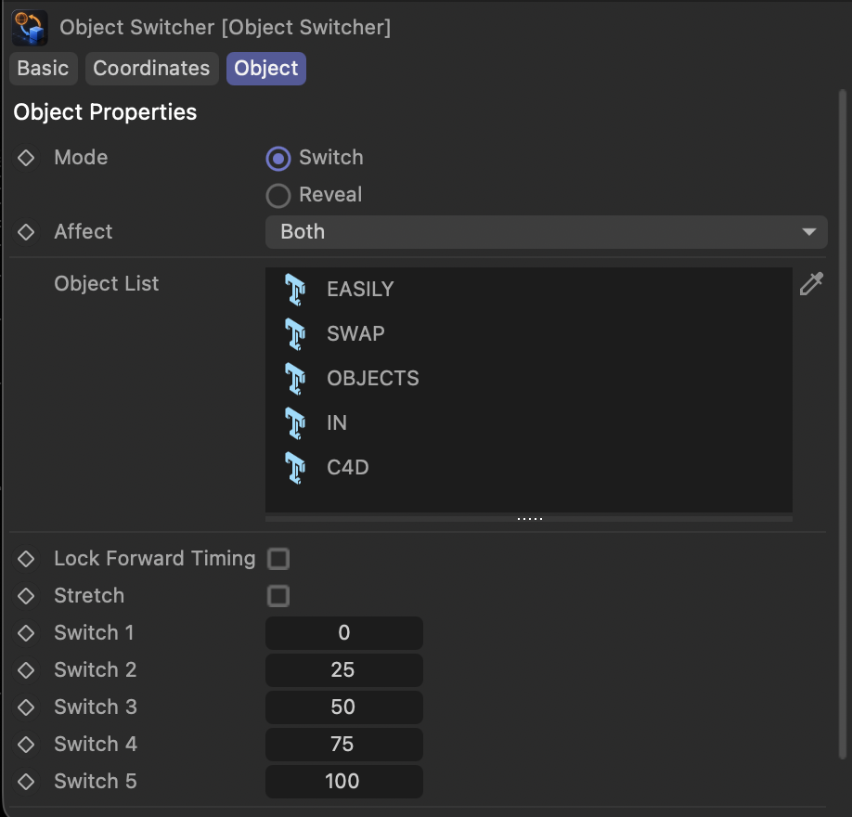Click the Switch 5 keyframe diamond
This screenshot has width=852, height=817.
26,782
